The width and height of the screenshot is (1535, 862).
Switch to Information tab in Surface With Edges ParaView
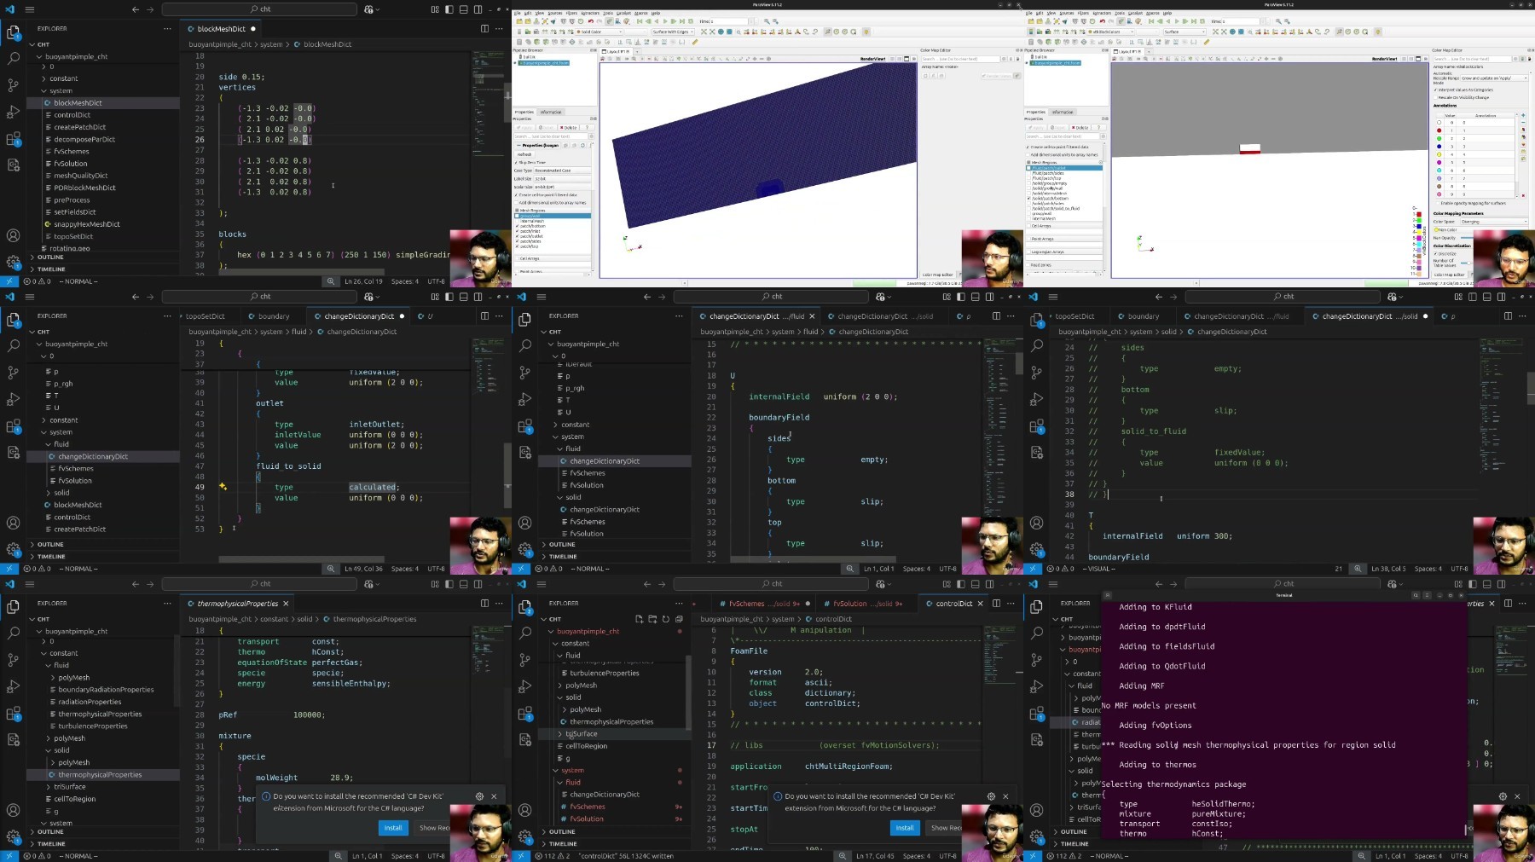551,112
